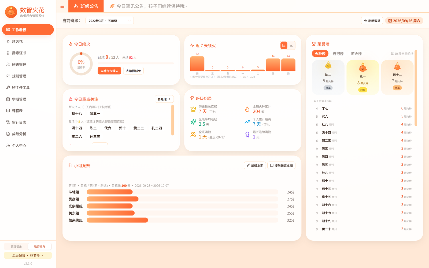Image resolution: width=429 pixels, height=268 pixels.
Task: Select 管理视角 view toggle
Action: point(16,247)
